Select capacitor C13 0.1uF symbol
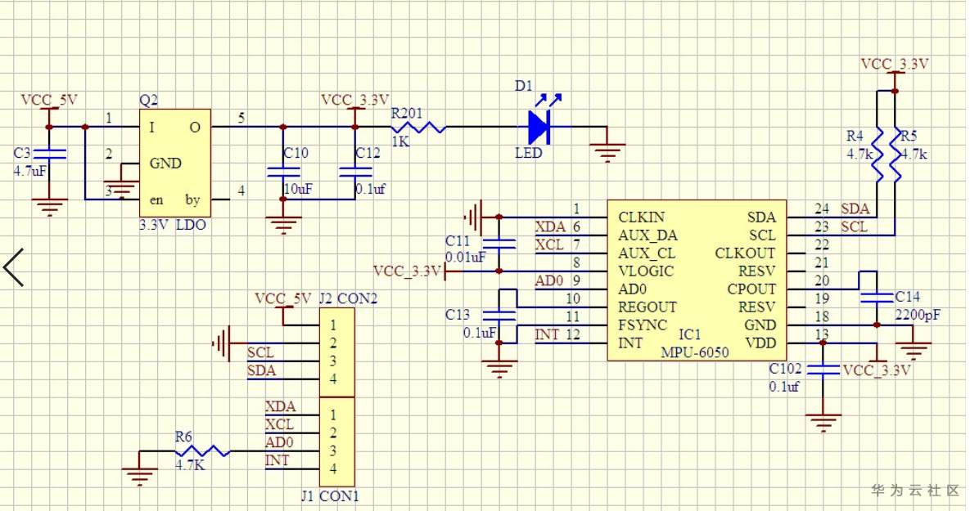The image size is (970, 511). pyautogui.click(x=499, y=315)
